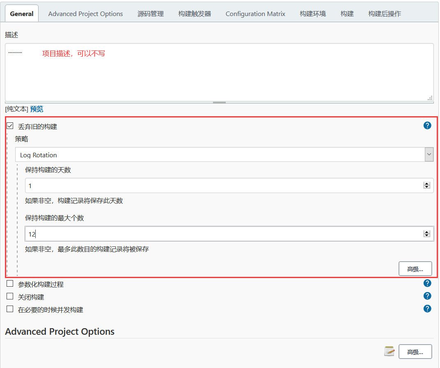Screen dimensions: 440x368
Task: Switch to the 源码管理 tab
Action: [150, 14]
